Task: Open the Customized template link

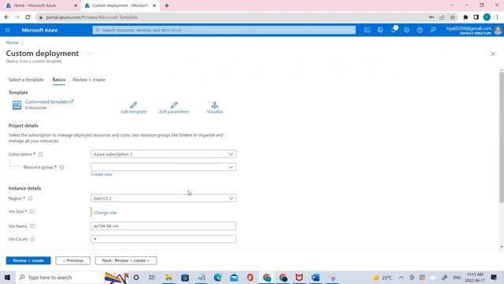Action: tap(49, 102)
